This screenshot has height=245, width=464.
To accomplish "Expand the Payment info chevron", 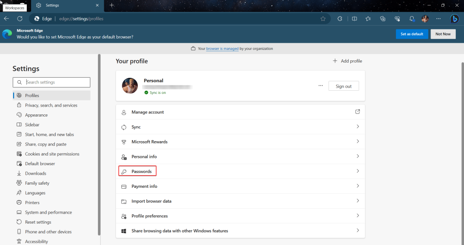I will (x=358, y=186).
